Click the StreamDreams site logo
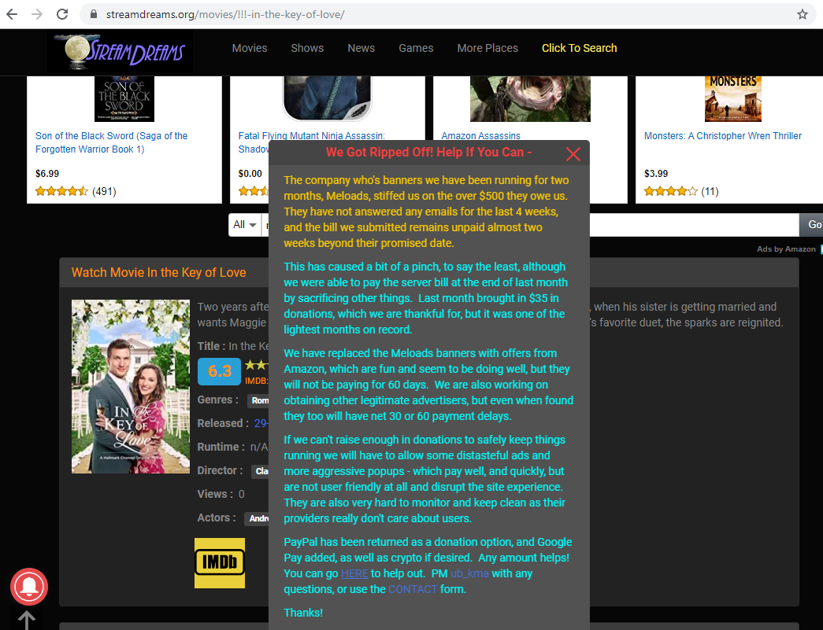This screenshot has height=630, width=823. pyautogui.click(x=120, y=53)
